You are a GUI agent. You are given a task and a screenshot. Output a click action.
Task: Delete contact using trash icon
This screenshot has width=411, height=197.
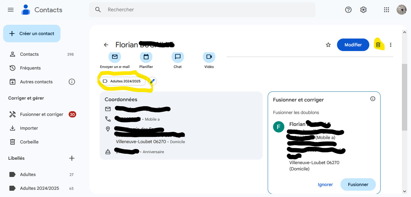pyautogui.click(x=378, y=45)
